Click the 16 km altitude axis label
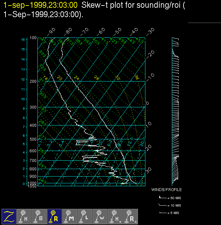 point(23,39)
